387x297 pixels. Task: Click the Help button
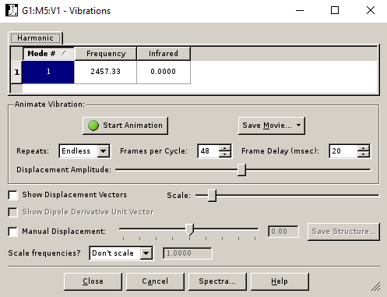point(280,281)
